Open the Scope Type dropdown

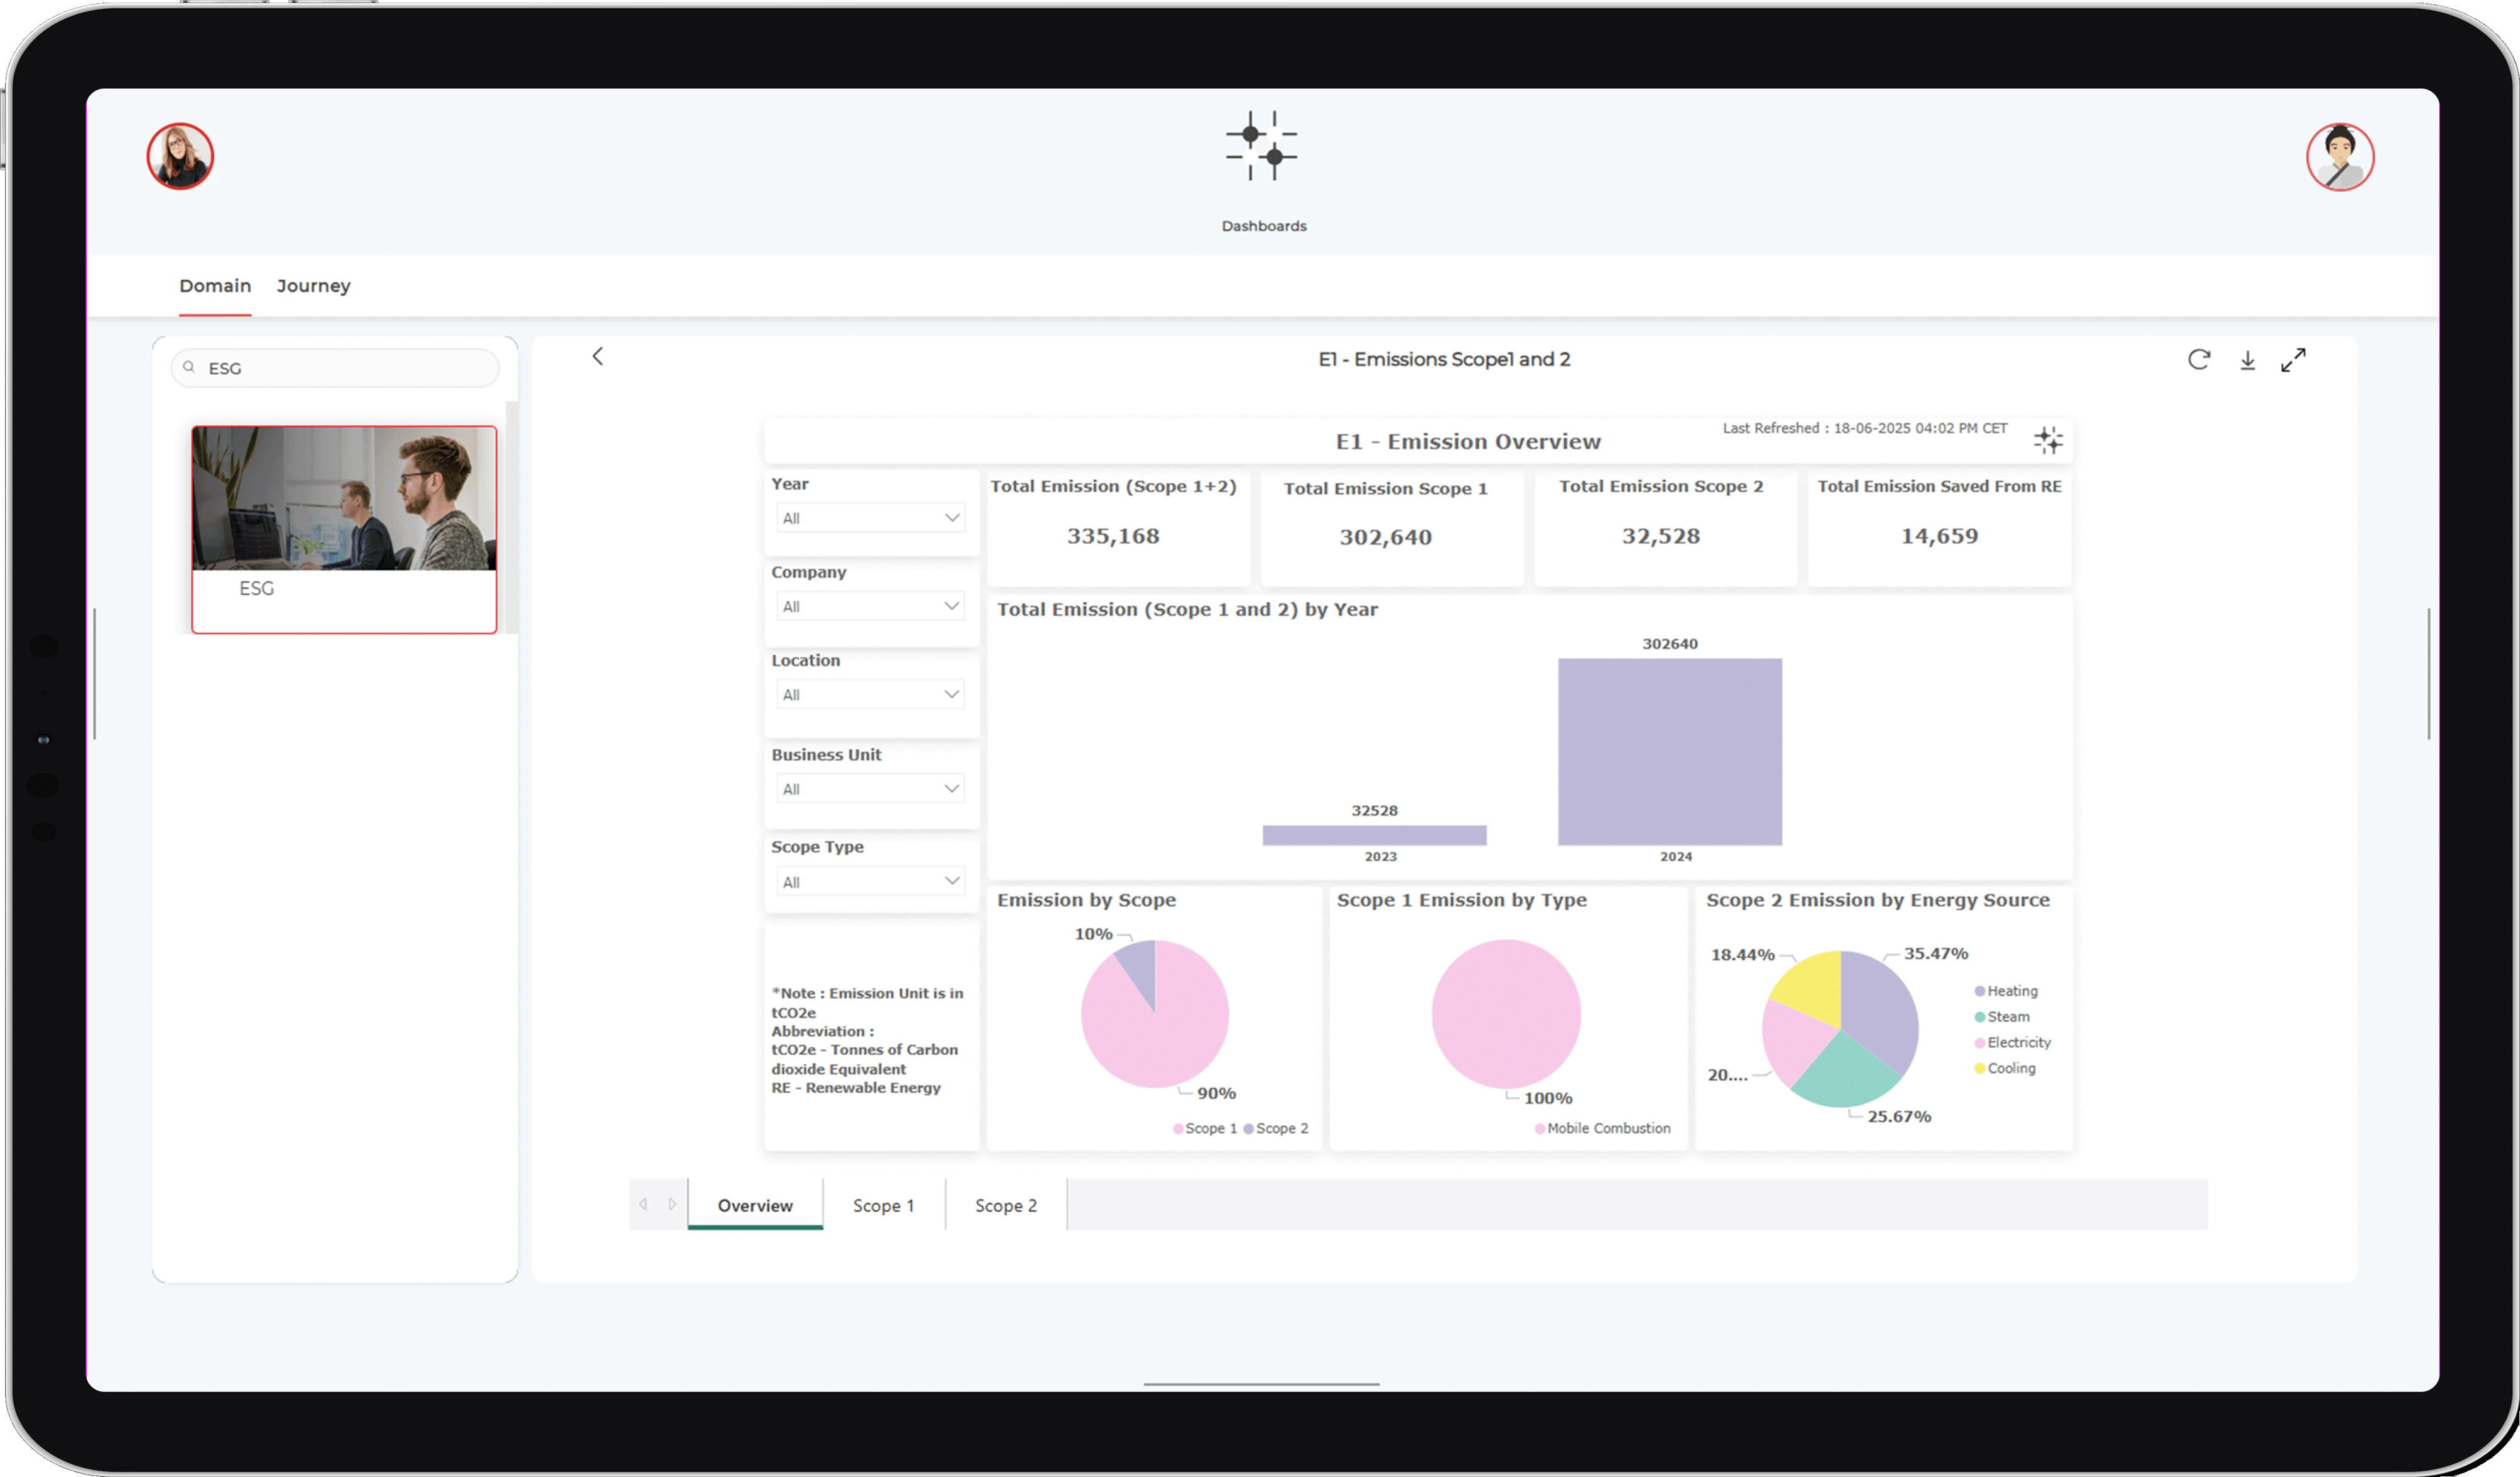pyautogui.click(x=869, y=880)
